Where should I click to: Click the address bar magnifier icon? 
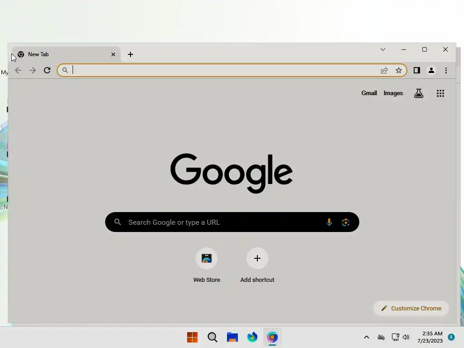click(x=65, y=70)
